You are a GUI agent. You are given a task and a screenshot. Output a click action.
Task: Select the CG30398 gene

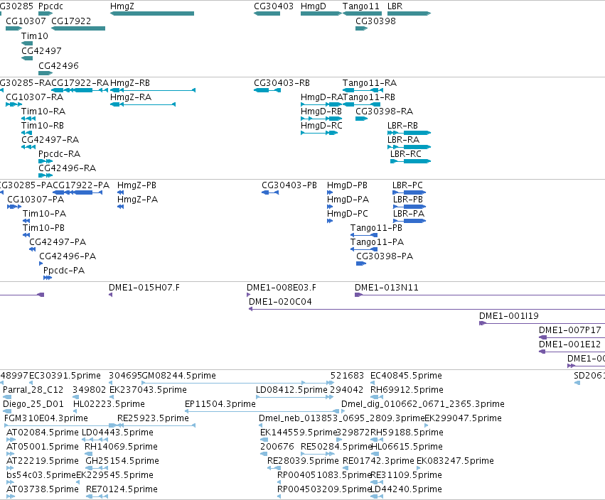tap(362, 28)
